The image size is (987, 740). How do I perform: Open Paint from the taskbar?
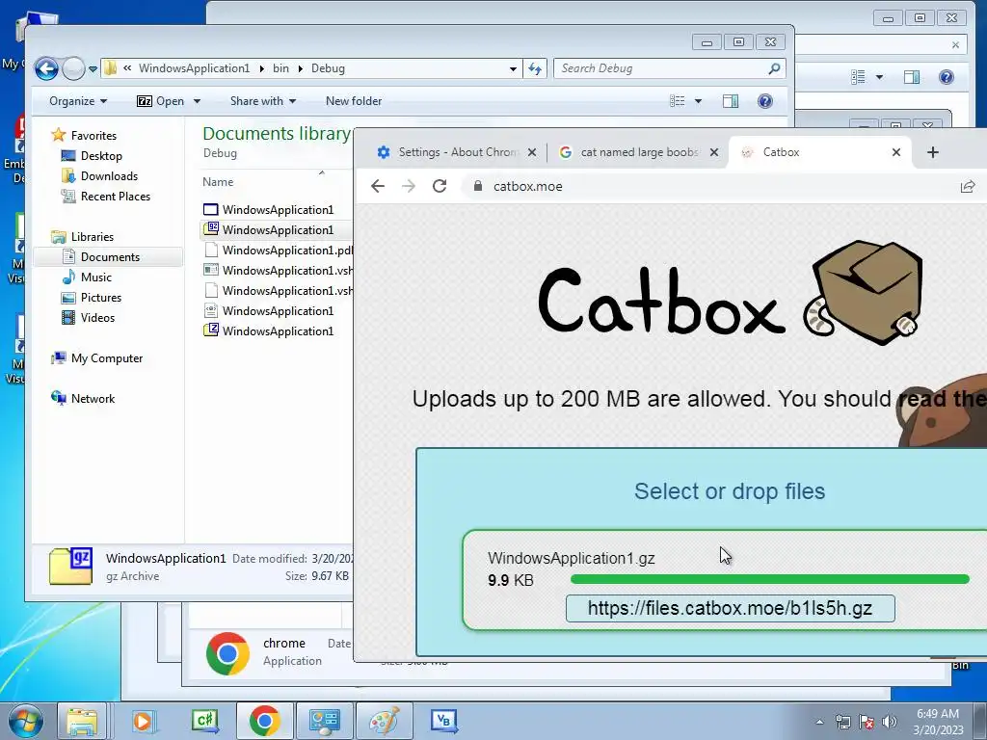(x=385, y=721)
